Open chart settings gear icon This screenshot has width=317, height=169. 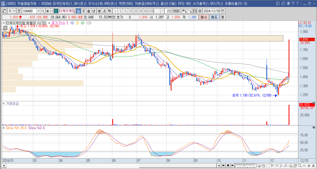point(200,11)
